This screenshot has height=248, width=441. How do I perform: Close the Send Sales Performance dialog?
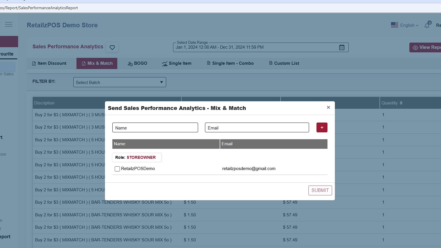tap(328, 107)
